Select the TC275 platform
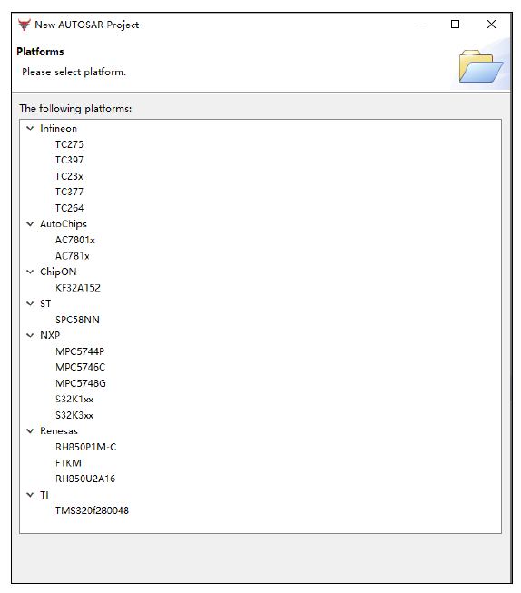The width and height of the screenshot is (521, 593). click(x=69, y=144)
